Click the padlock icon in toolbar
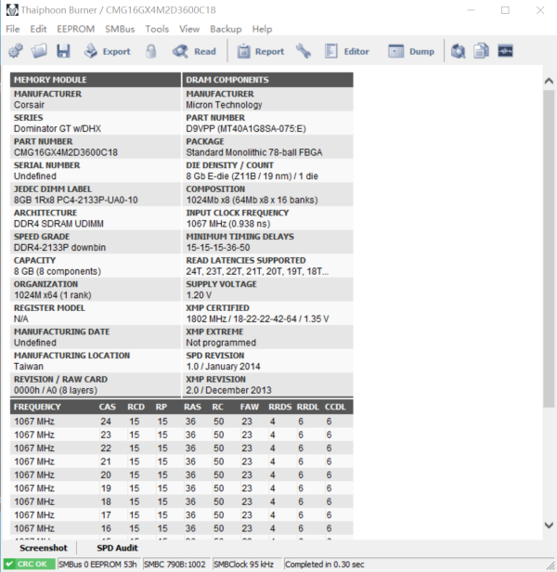 coord(150,51)
